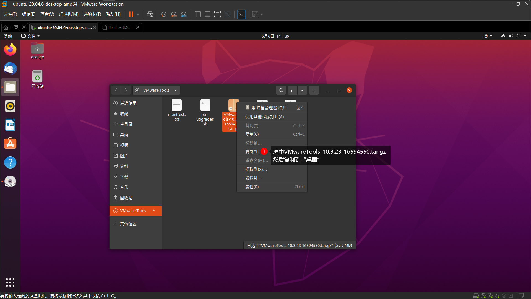
Task: Open Firefox from the Ubuntu dock
Action: [10, 50]
